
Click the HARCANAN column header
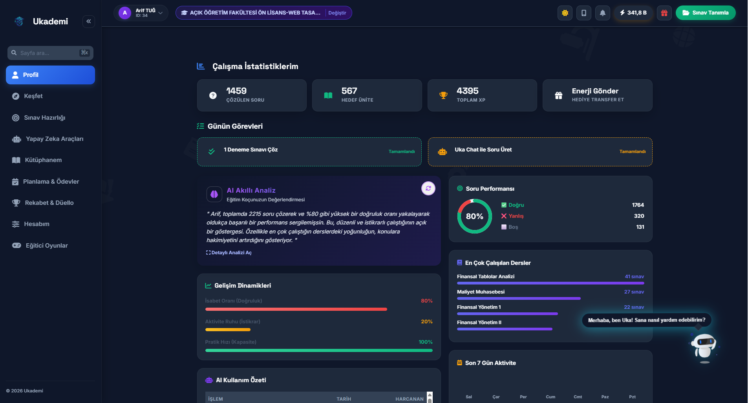tap(410, 399)
